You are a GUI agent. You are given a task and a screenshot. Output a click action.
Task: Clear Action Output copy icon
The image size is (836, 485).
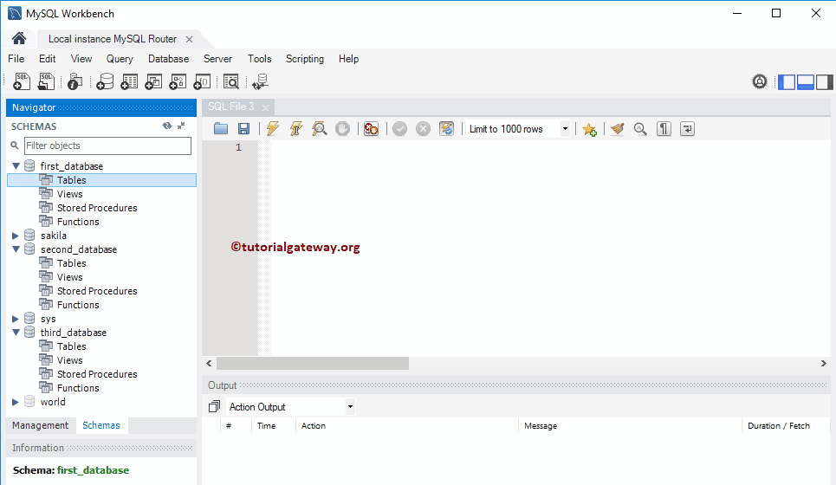[x=214, y=407]
